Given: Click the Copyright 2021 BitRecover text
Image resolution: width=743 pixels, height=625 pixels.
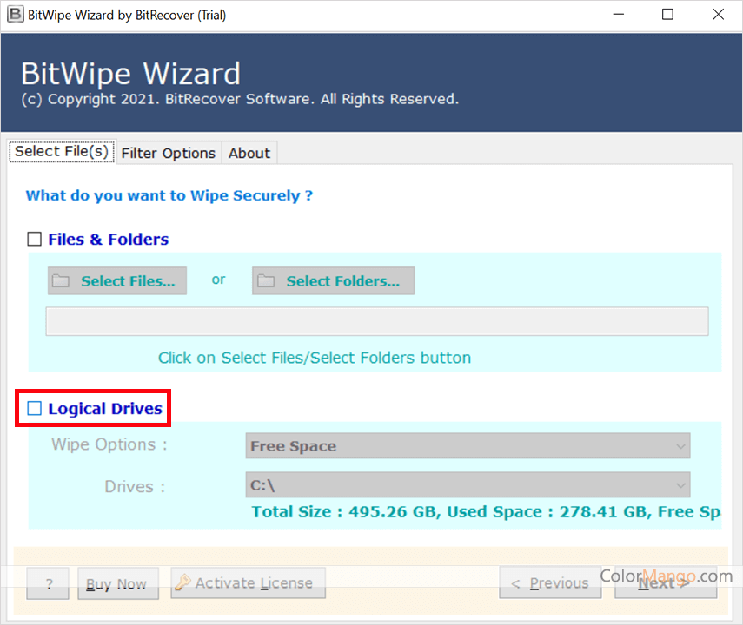Looking at the screenshot, I should tap(240, 99).
